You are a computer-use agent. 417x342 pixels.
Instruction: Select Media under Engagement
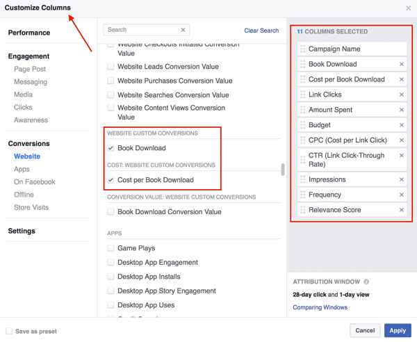pos(24,95)
